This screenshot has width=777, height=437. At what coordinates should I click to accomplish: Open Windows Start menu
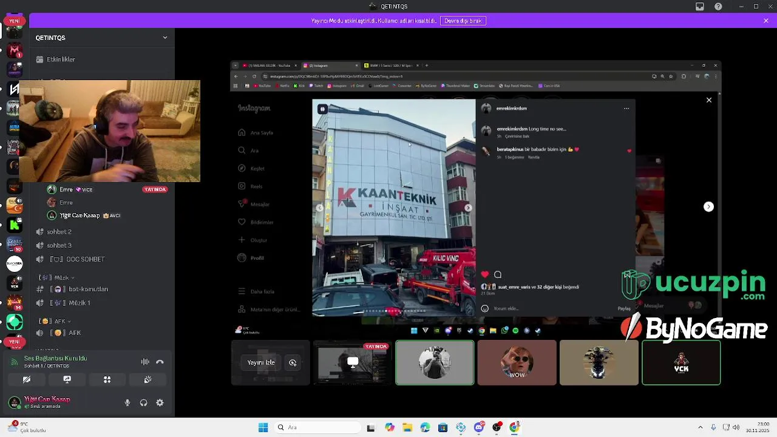[263, 427]
